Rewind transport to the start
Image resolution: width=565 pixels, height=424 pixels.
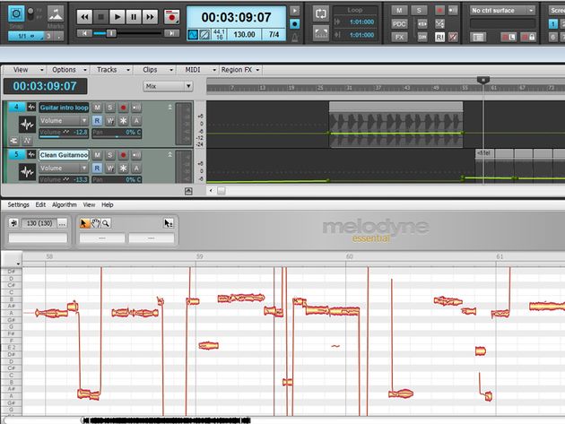click(x=84, y=17)
